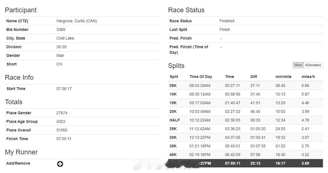Click the Split column header
The width and height of the screenshot is (328, 173).
(174, 77)
